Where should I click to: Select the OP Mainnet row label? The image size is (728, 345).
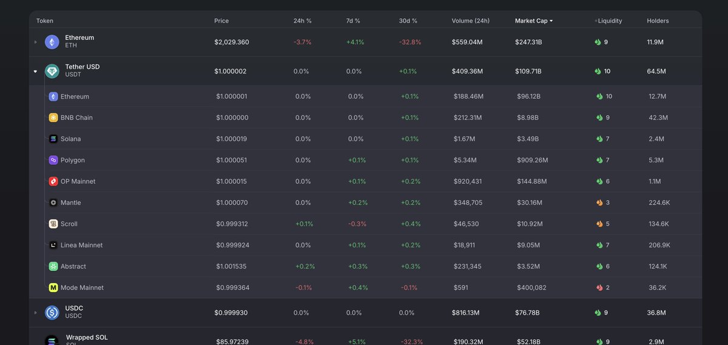tap(78, 181)
